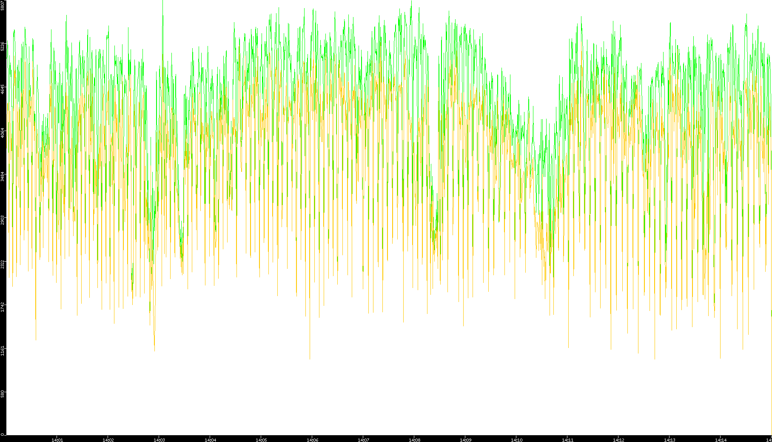This screenshot has width=772, height=442.
Task: Select the 5226 label on the vertical axis
Action: (x=3, y=46)
